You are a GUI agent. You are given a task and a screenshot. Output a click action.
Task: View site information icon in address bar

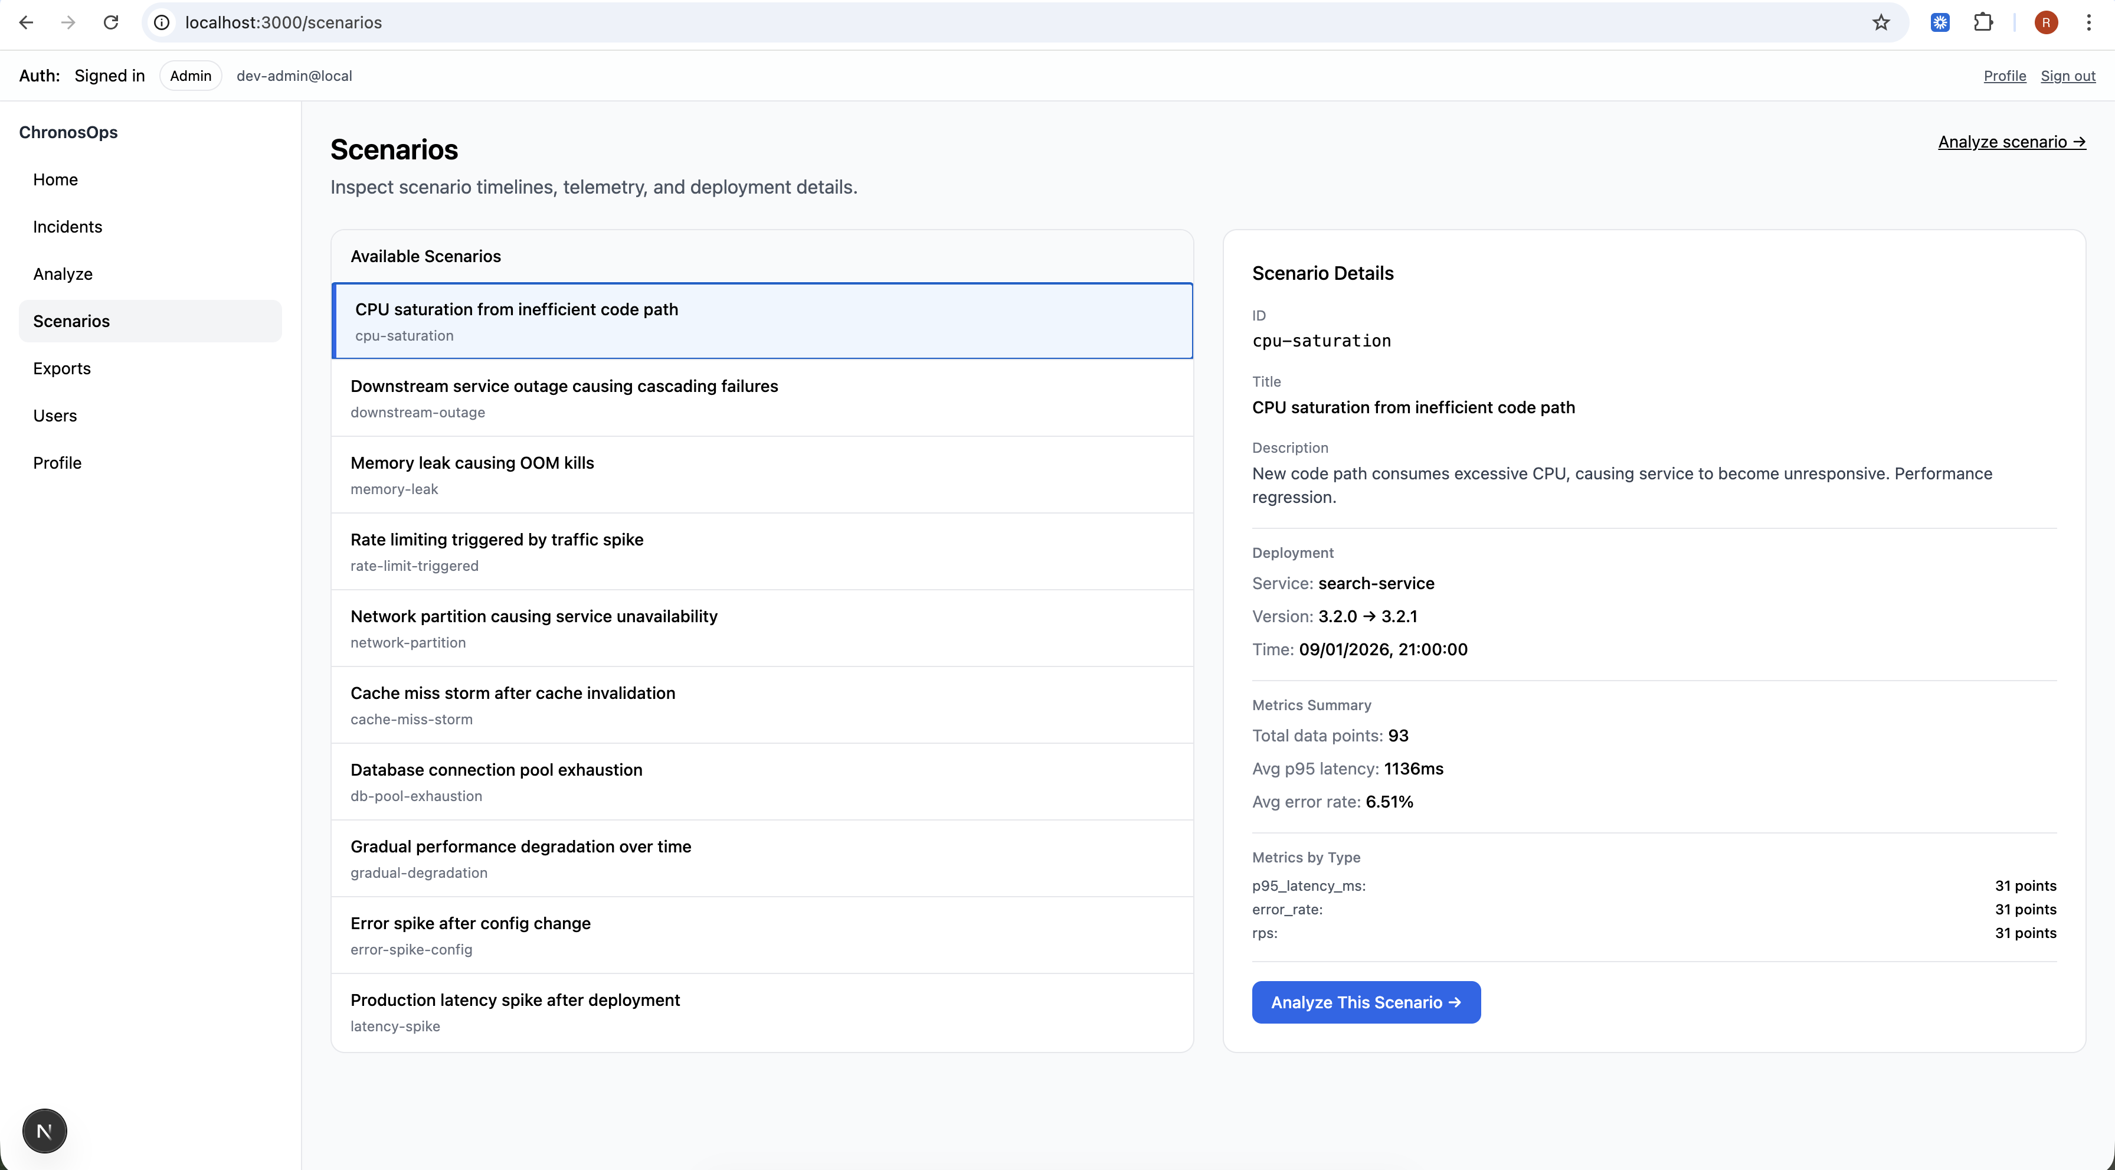click(x=162, y=22)
